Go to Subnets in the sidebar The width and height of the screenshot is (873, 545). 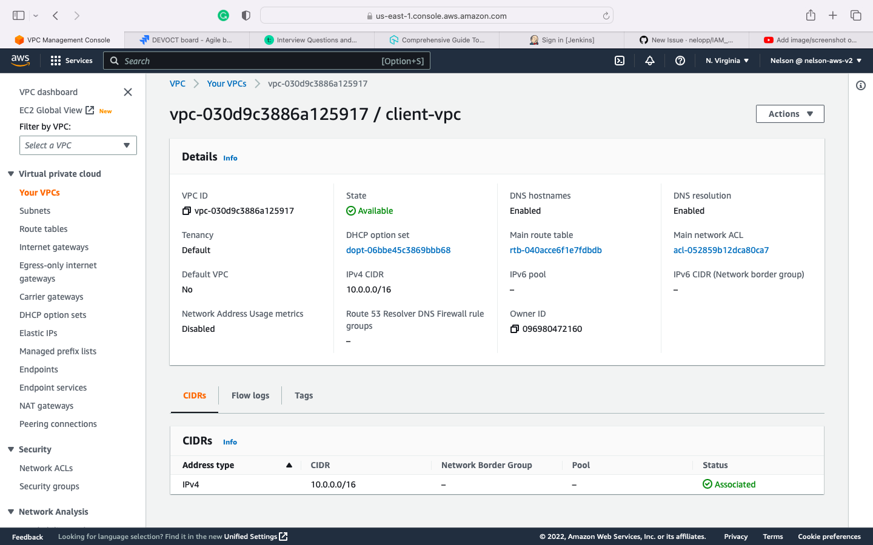(x=35, y=211)
